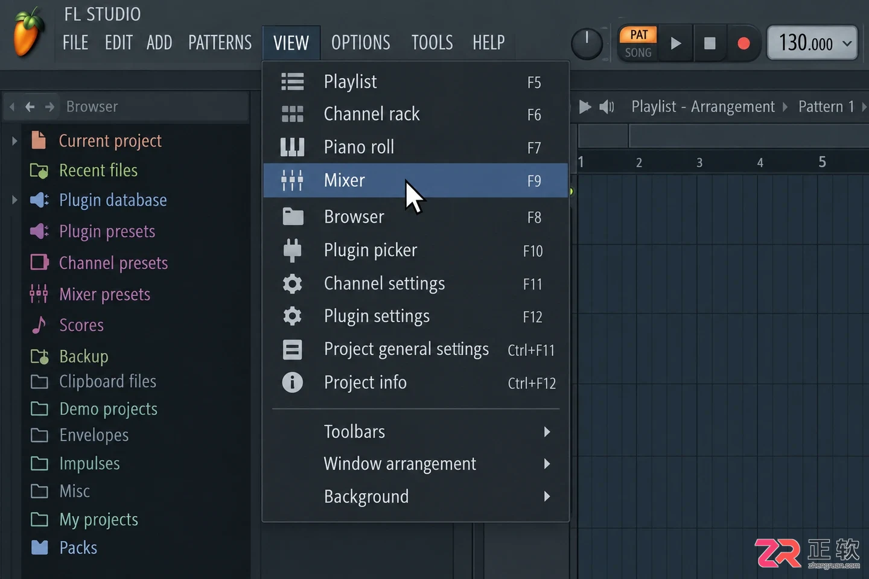This screenshot has width=869, height=579.
Task: Click the Channel rack grid icon
Action: click(293, 114)
